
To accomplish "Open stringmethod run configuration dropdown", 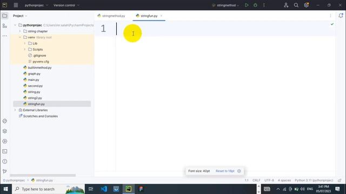I will pyautogui.click(x=225, y=5).
